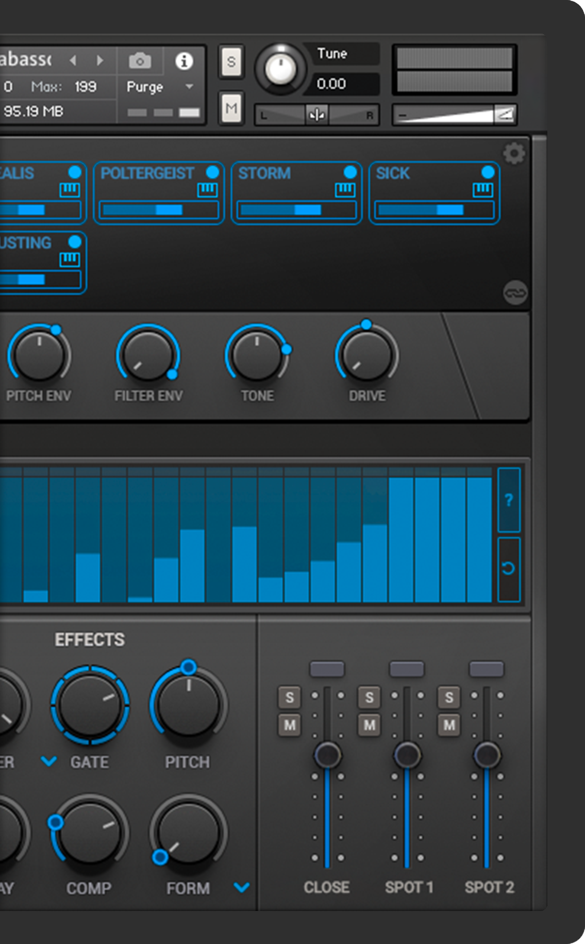Click the camera snapshot icon

coord(140,61)
